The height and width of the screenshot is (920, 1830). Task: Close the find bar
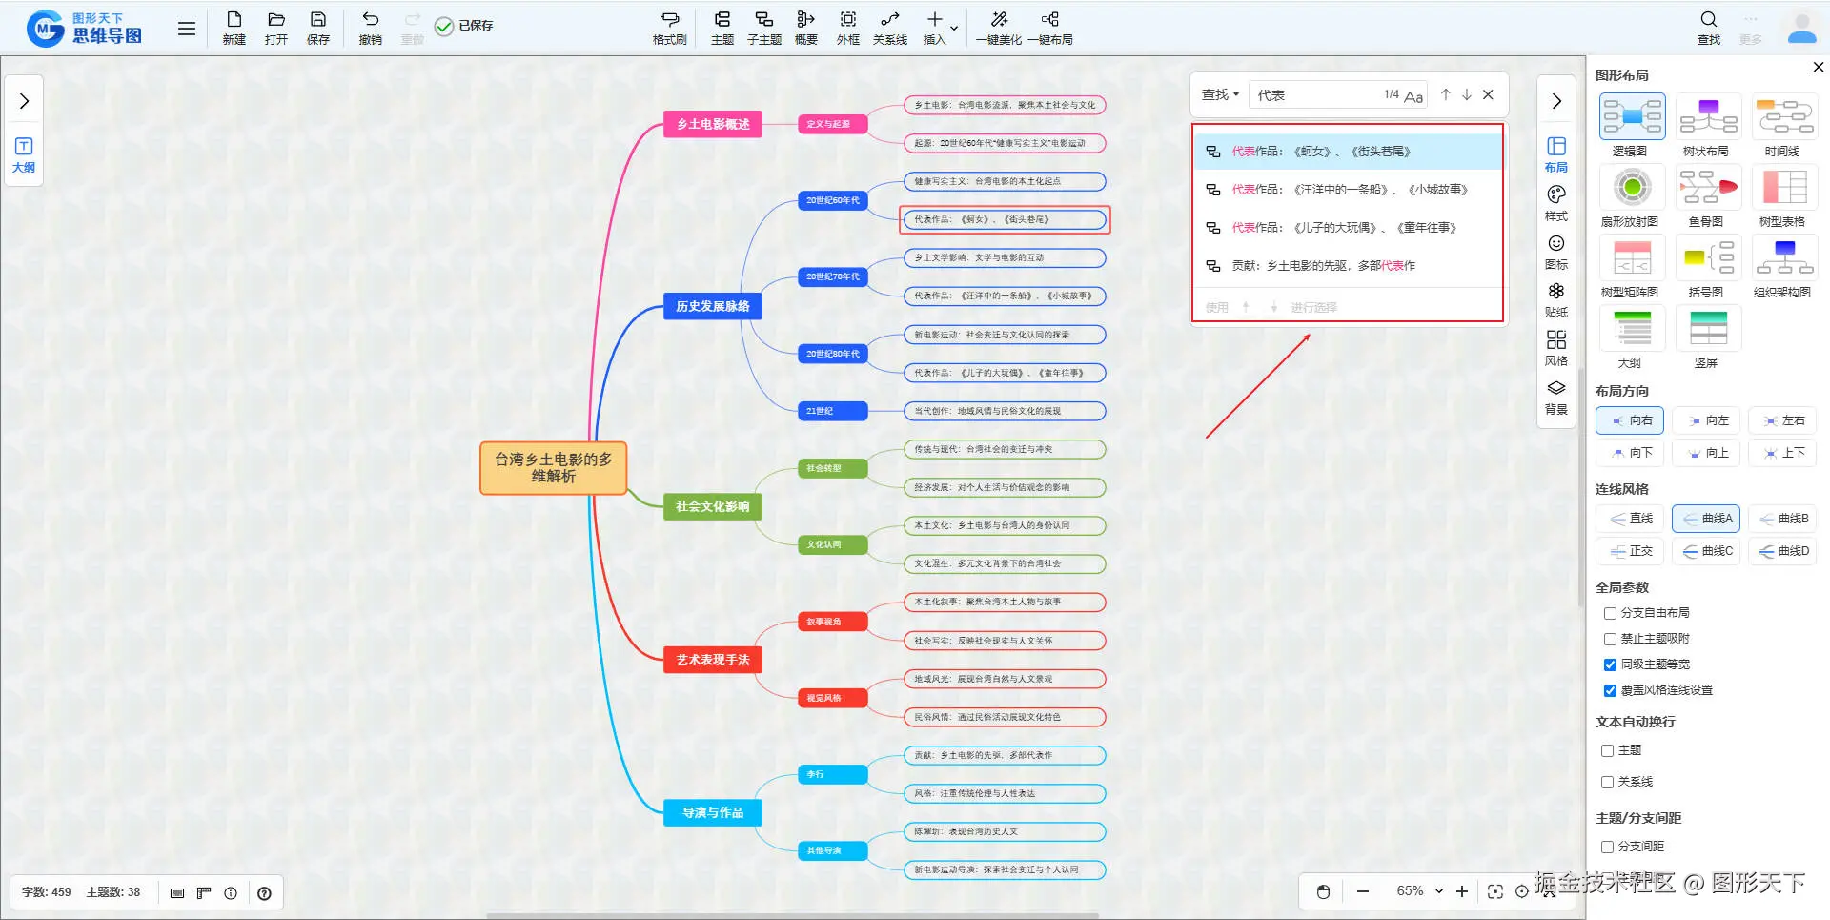(x=1488, y=94)
